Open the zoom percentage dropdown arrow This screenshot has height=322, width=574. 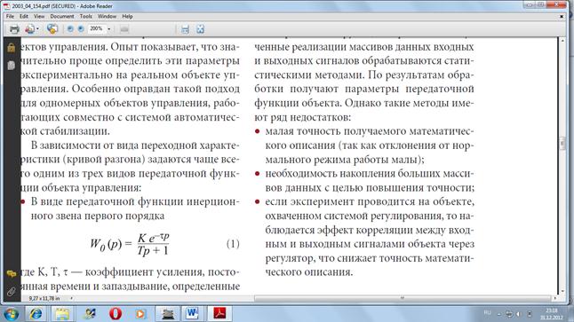[x=108, y=29]
